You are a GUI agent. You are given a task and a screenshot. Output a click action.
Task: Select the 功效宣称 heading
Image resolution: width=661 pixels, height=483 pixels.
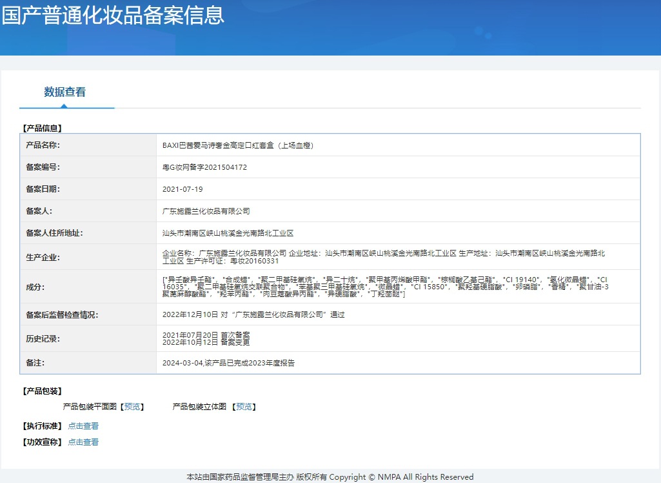click(42, 442)
